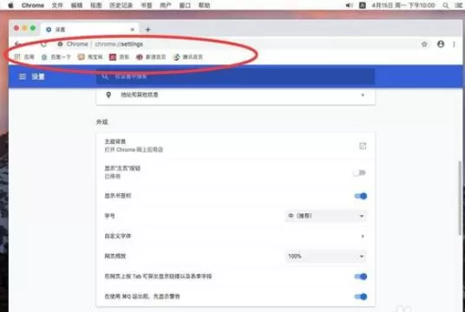Open the 腾讯首页 bookmark
Image resolution: width=465 pixels, height=312 pixels.
click(188, 57)
